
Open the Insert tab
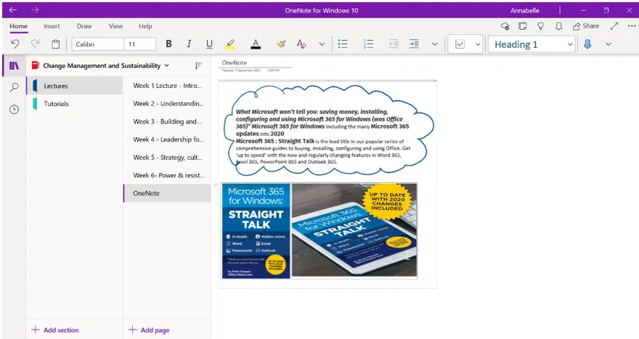pyautogui.click(x=52, y=26)
